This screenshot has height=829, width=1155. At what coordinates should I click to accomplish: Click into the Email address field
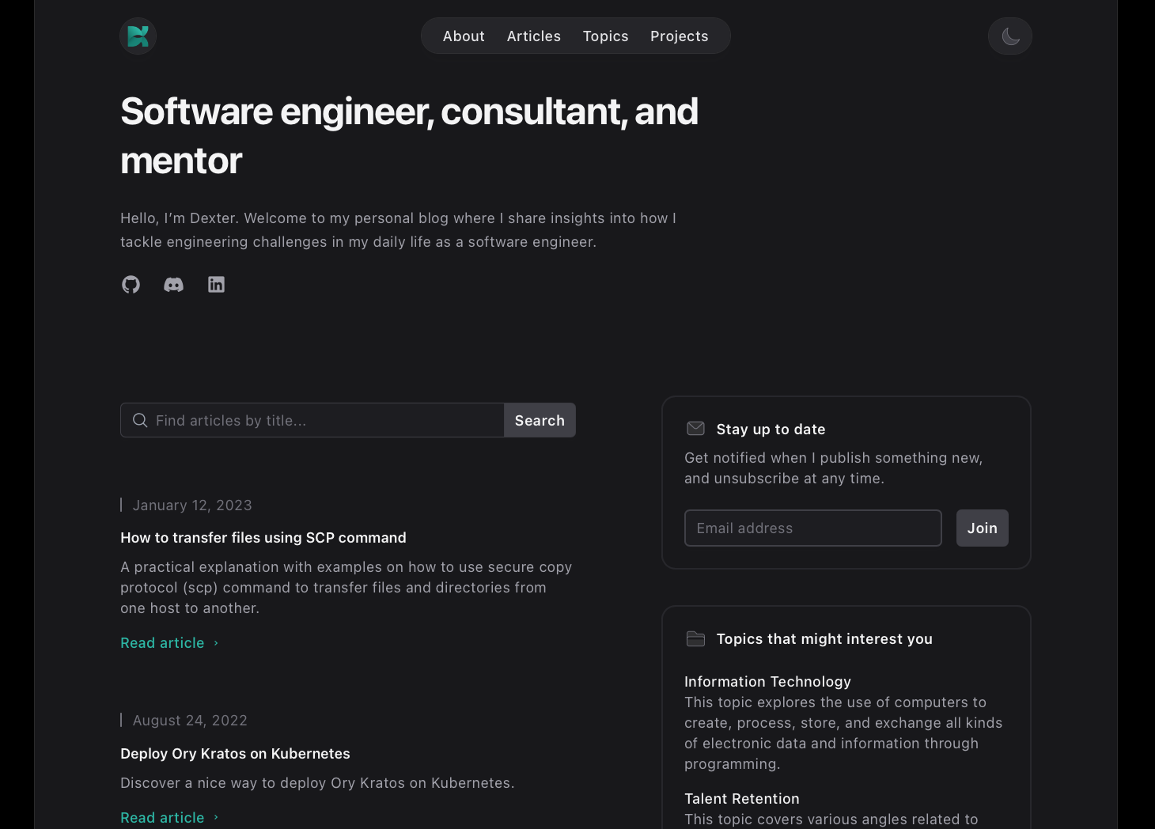(812, 528)
